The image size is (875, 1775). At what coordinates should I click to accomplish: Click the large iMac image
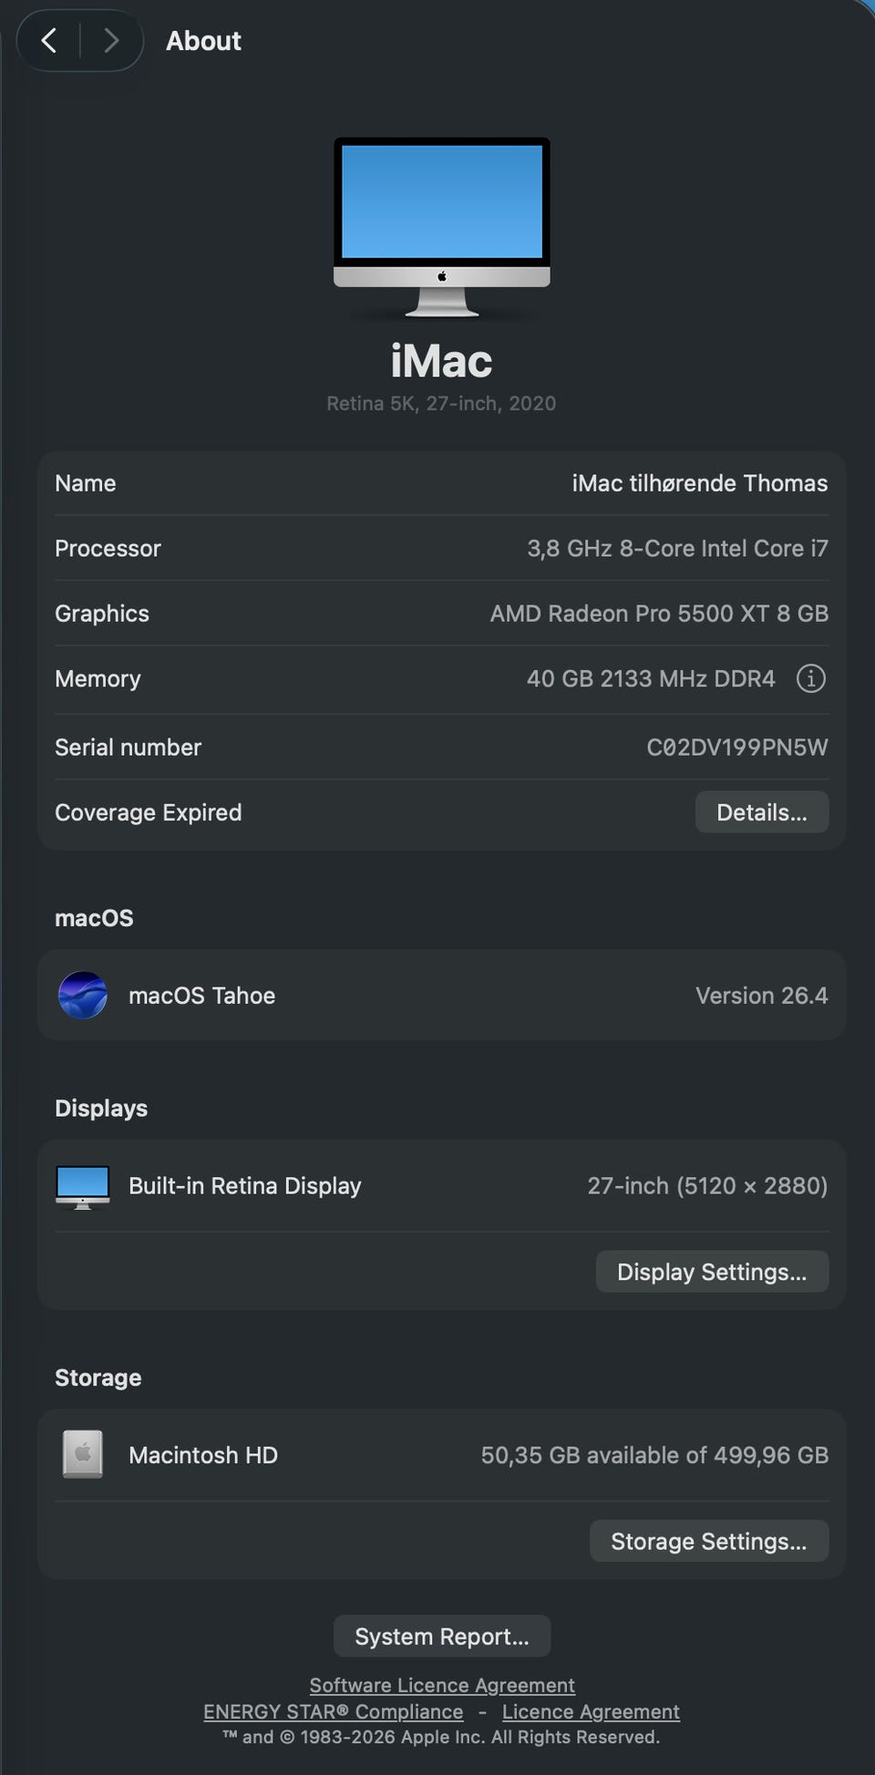point(442,228)
